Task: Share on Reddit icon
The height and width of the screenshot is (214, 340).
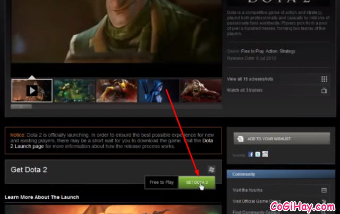Action: pos(265,154)
